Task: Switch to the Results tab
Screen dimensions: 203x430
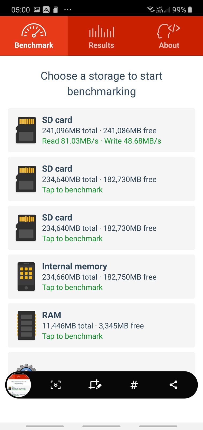Action: 101,36
